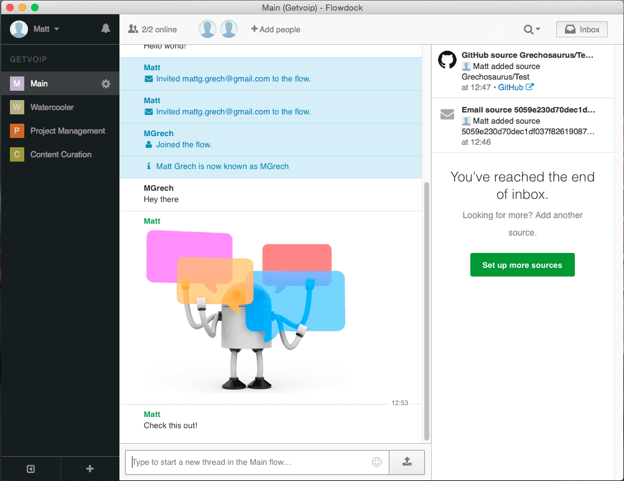Click the GitHub octocat source icon
The width and height of the screenshot is (624, 481).
pos(447,60)
